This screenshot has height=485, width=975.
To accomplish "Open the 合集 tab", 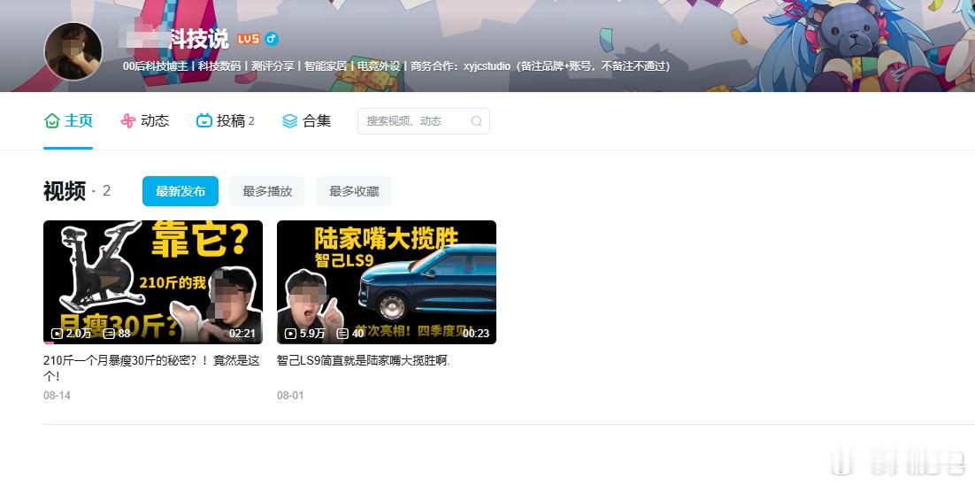I will coord(306,120).
